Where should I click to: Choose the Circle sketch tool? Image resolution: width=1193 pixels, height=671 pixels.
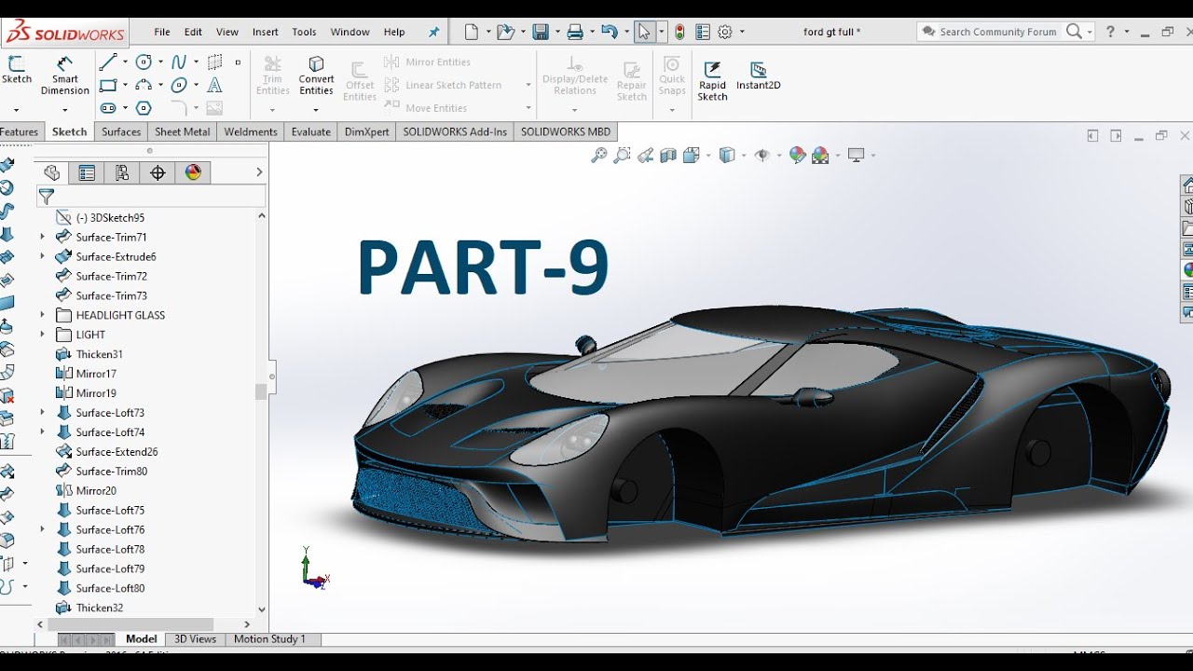(x=144, y=62)
